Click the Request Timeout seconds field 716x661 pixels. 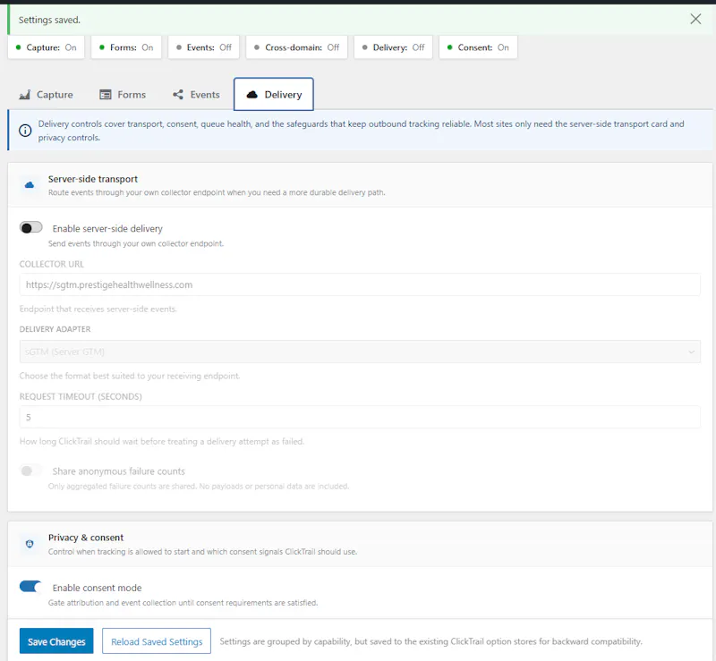pos(360,417)
